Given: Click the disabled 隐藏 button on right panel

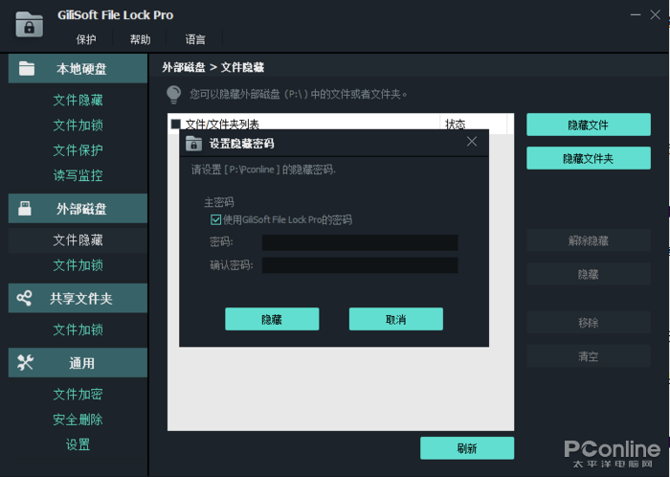Looking at the screenshot, I should (x=589, y=274).
